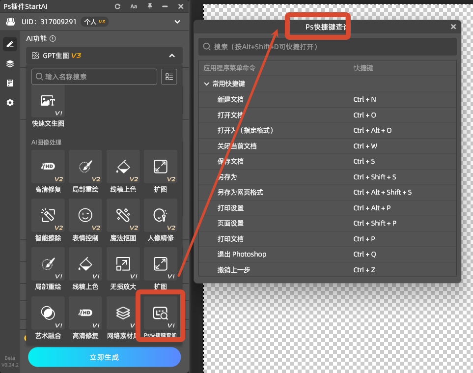This screenshot has height=373, width=473.
Task: Pin the StartAI panel
Action: tap(150, 6)
